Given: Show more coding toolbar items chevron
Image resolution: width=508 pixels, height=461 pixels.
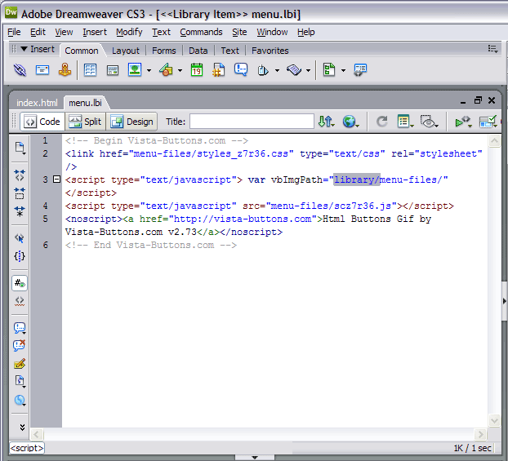Looking at the screenshot, I should 22,428.
